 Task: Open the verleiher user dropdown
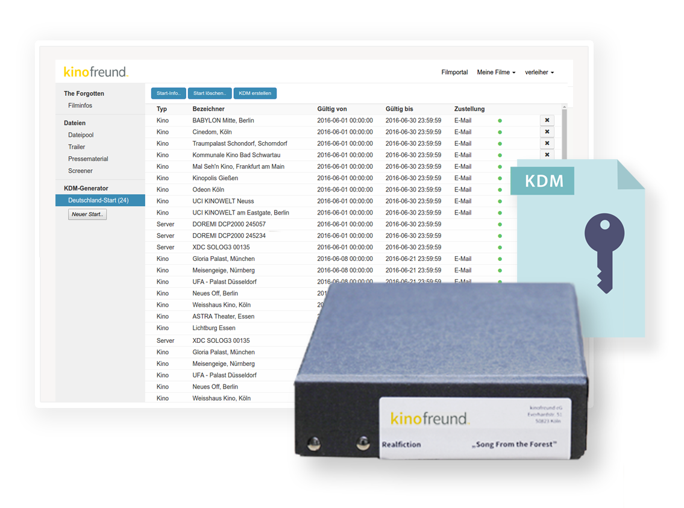click(x=539, y=72)
